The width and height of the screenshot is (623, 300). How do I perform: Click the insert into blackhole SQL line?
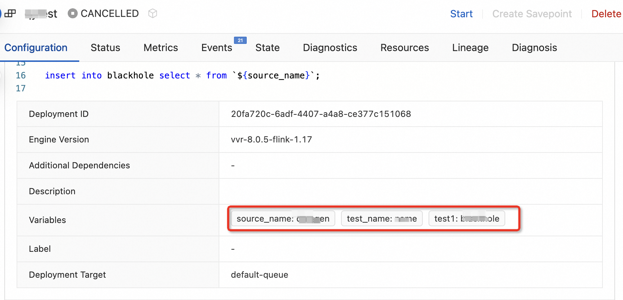click(x=182, y=76)
